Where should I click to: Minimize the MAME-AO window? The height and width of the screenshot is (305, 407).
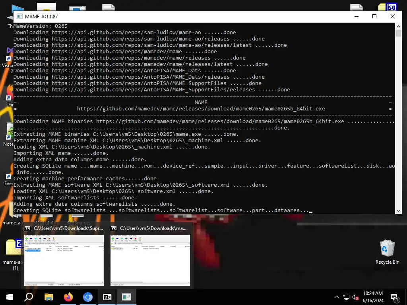tap(357, 16)
